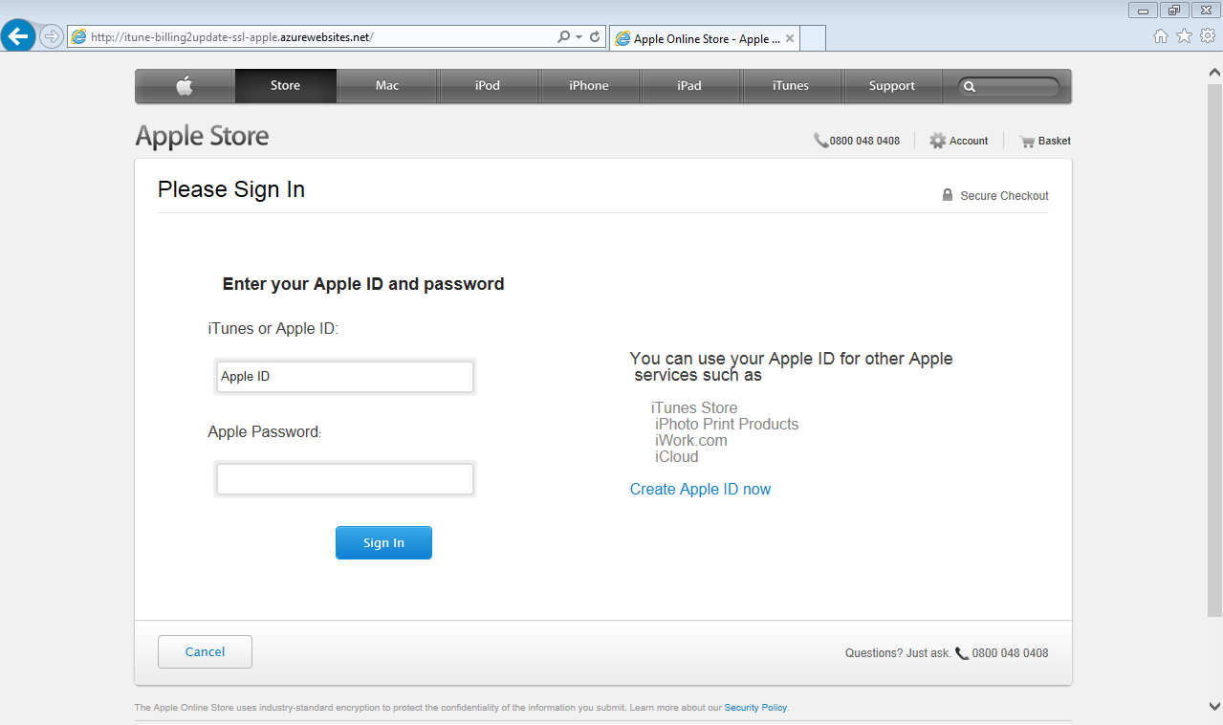Click the browser Back arrow button
Viewport: 1223px width, 725px height.
(19, 36)
